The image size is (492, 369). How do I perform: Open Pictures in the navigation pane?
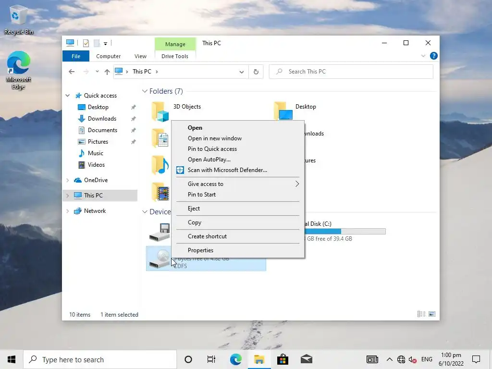[x=93, y=142]
